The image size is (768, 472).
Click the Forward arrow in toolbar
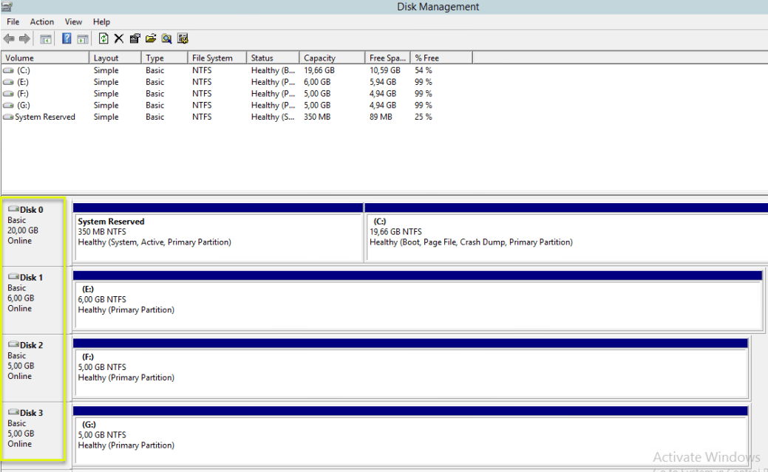coord(24,38)
